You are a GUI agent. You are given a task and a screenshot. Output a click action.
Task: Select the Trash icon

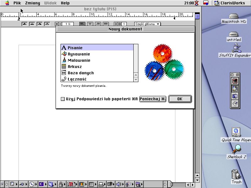[x=237, y=177]
